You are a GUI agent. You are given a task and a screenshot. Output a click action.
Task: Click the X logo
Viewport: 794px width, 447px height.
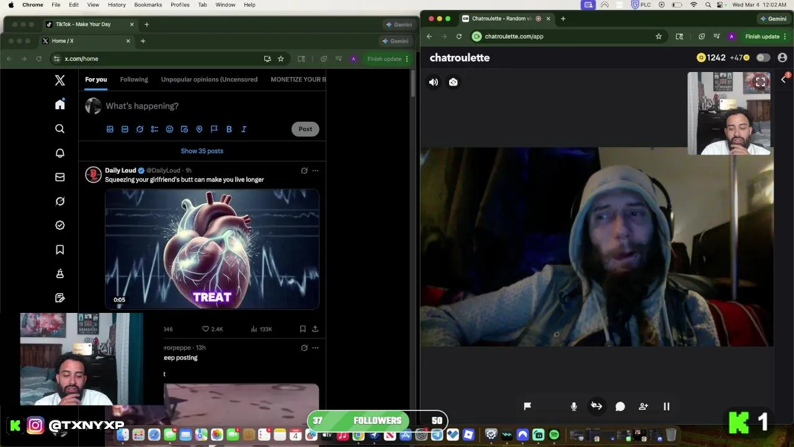tap(60, 80)
